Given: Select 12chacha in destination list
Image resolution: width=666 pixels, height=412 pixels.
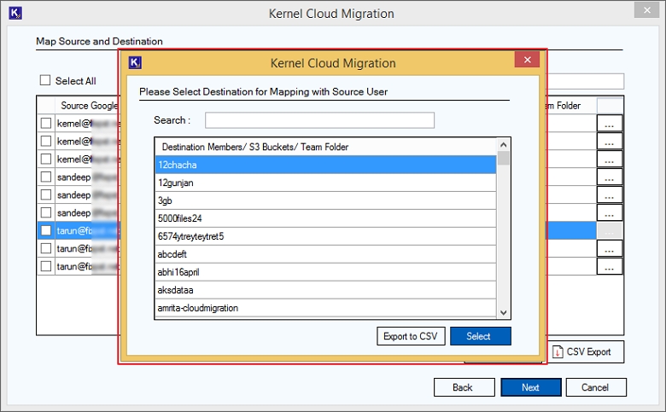Looking at the screenshot, I should coord(325,165).
